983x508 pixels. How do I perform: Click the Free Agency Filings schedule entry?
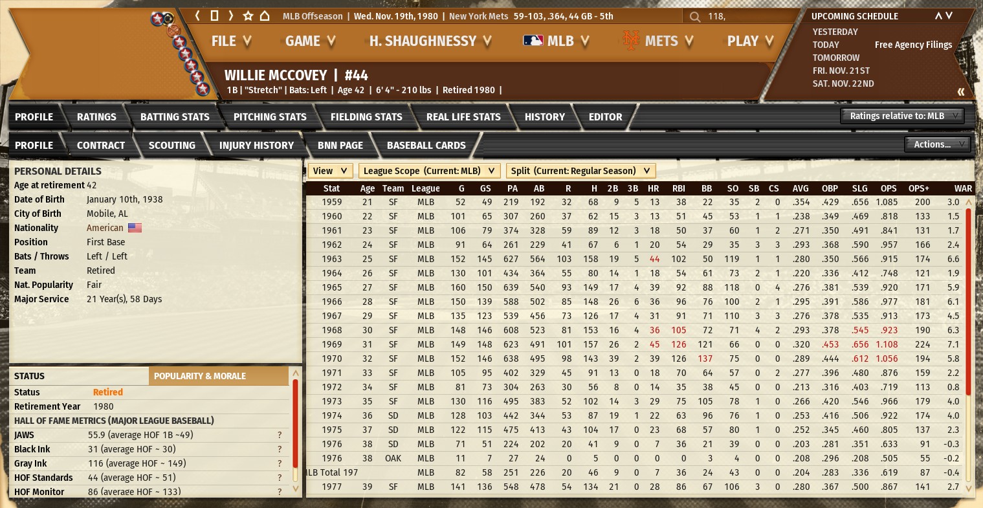[x=913, y=45]
